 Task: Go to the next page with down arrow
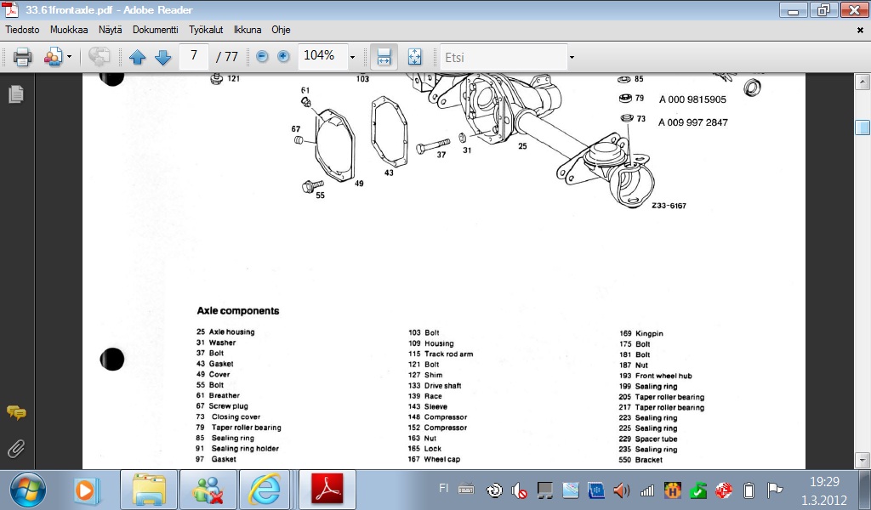pyautogui.click(x=162, y=57)
